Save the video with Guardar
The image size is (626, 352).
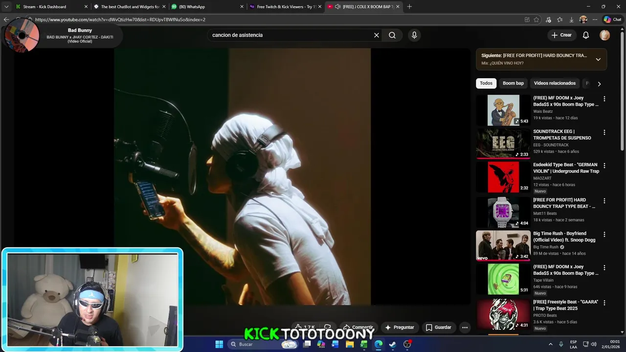[439, 328]
